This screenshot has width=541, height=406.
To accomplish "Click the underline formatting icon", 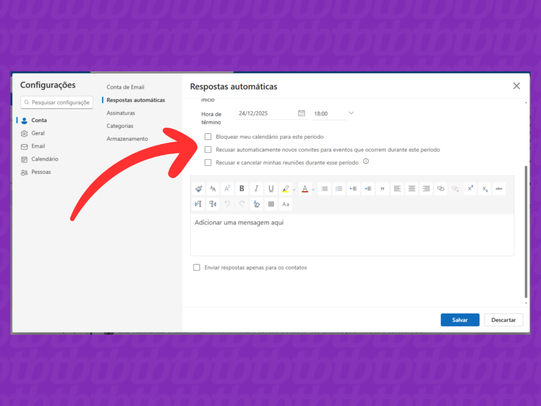I will pyautogui.click(x=271, y=188).
